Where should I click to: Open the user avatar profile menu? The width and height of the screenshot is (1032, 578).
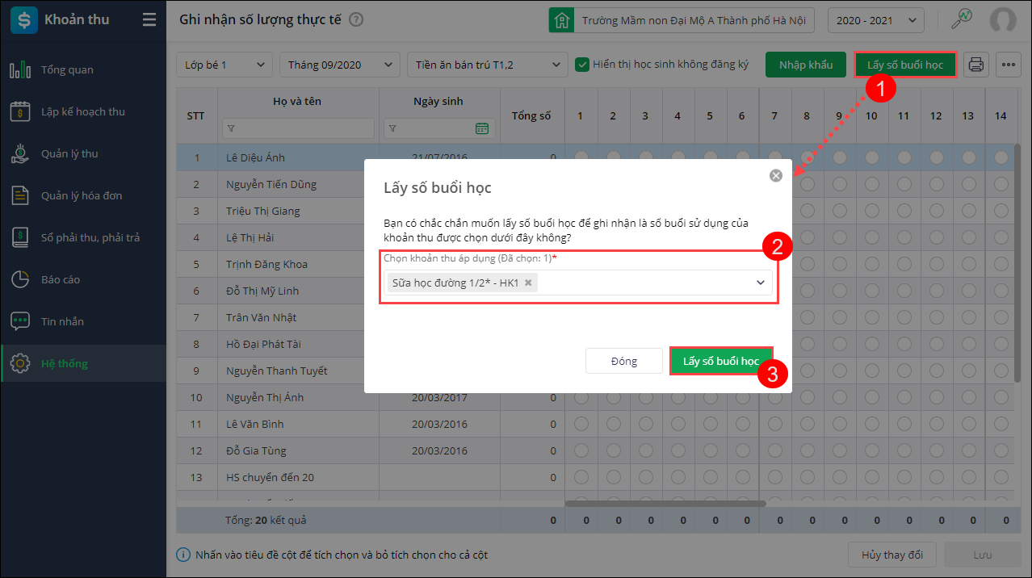[x=1003, y=20]
